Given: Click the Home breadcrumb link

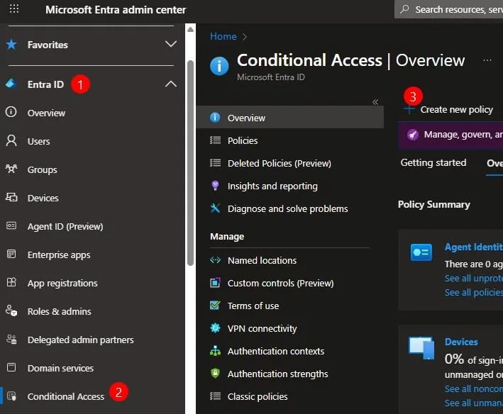Looking at the screenshot, I should 223,36.
